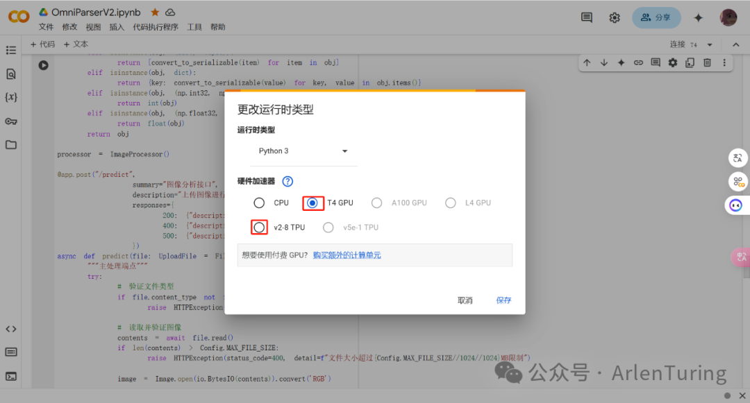
Task: Open the 工具 menu
Action: tap(194, 27)
